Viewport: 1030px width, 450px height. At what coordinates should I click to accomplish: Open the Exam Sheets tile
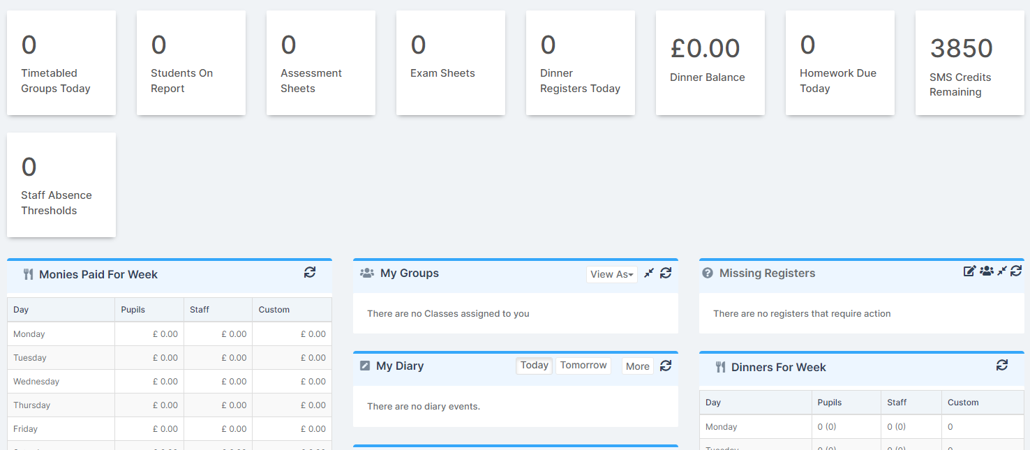[451, 63]
